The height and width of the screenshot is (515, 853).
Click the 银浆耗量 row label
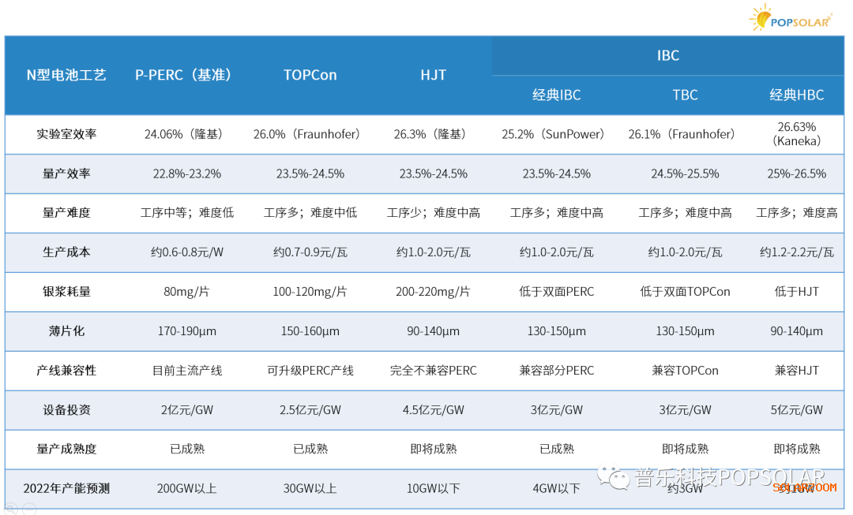[66, 292]
